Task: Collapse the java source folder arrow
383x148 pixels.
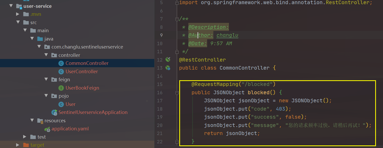Action: point(32,39)
